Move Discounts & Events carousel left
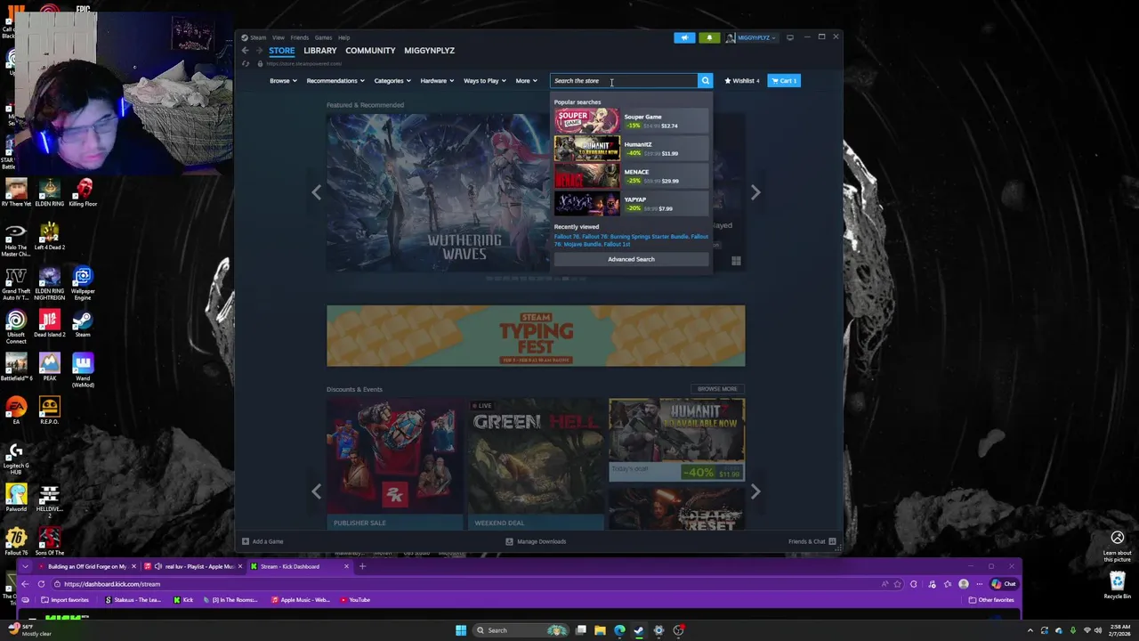1139x641 pixels. (x=317, y=491)
